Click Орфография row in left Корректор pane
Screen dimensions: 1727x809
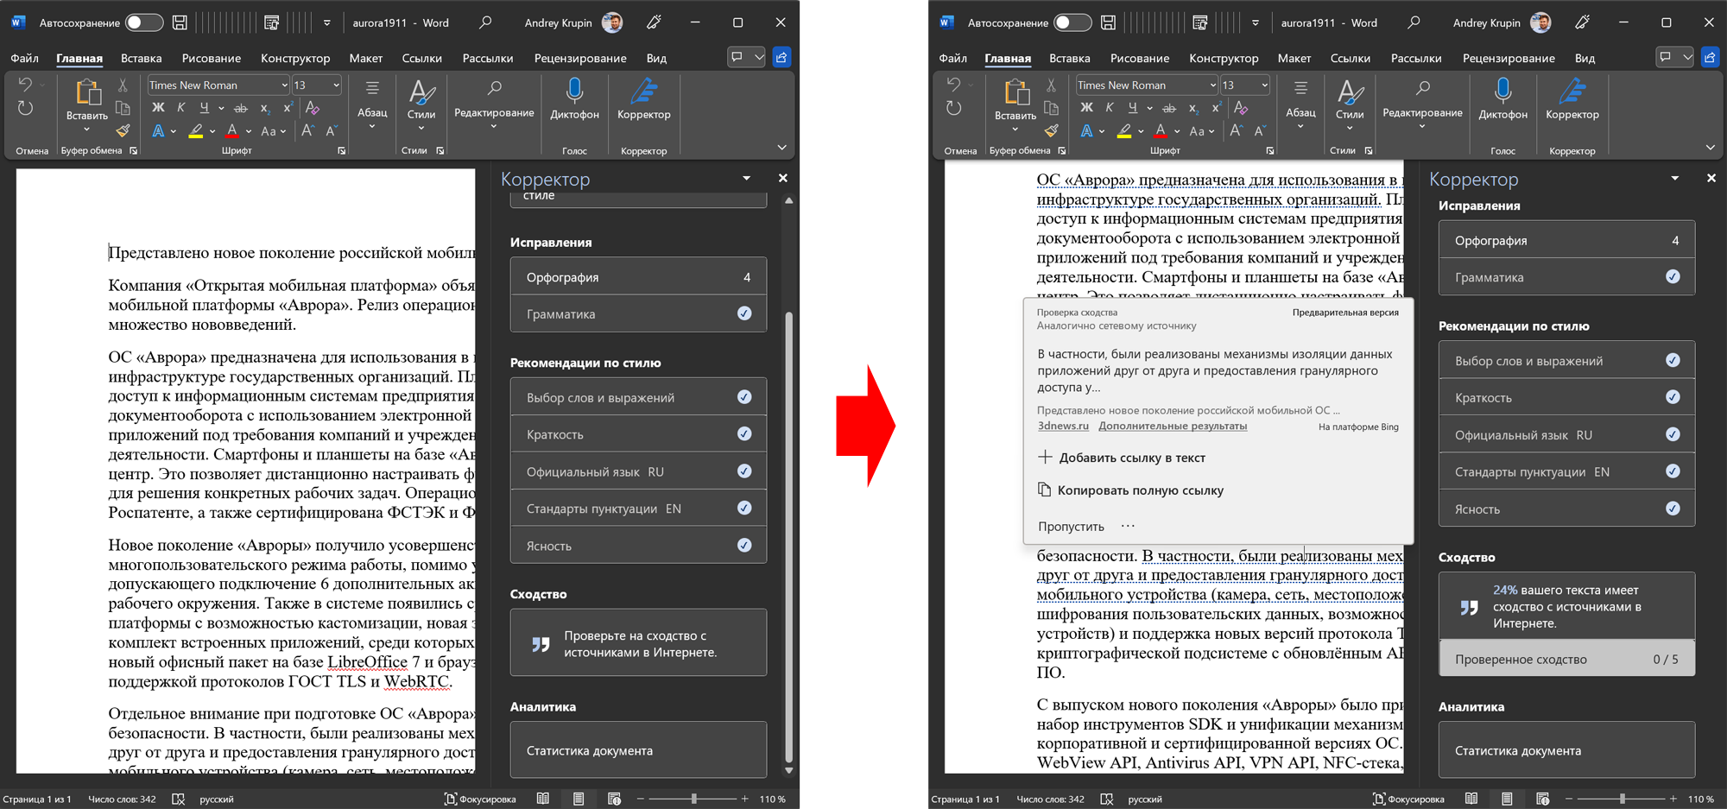pos(638,277)
